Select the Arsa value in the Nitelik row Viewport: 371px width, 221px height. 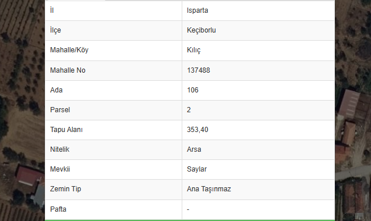[x=194, y=149]
